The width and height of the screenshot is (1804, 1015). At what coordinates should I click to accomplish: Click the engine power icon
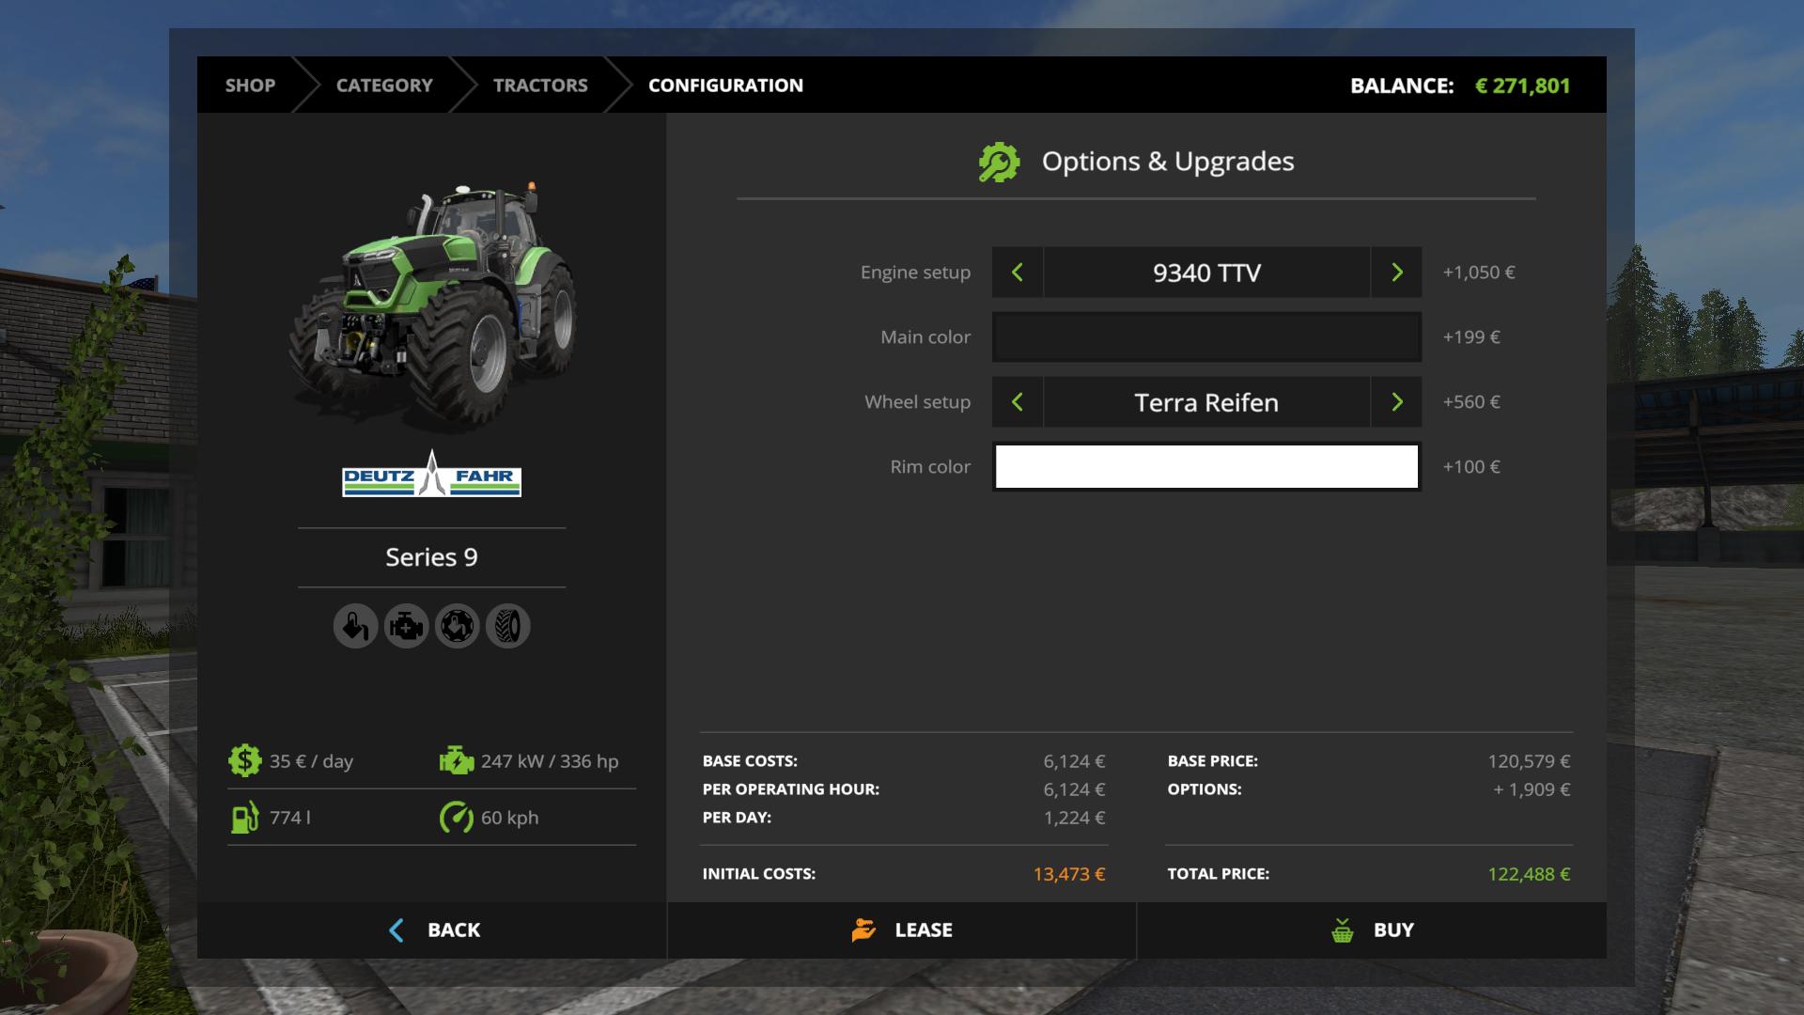pos(457,760)
